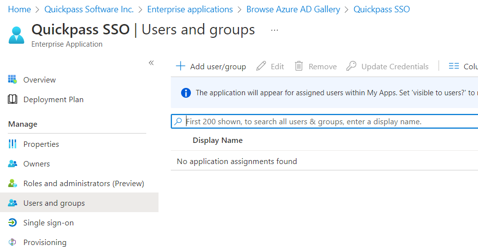
Task: Click the Quickpass SSO application avatar icon
Action: tap(17, 35)
